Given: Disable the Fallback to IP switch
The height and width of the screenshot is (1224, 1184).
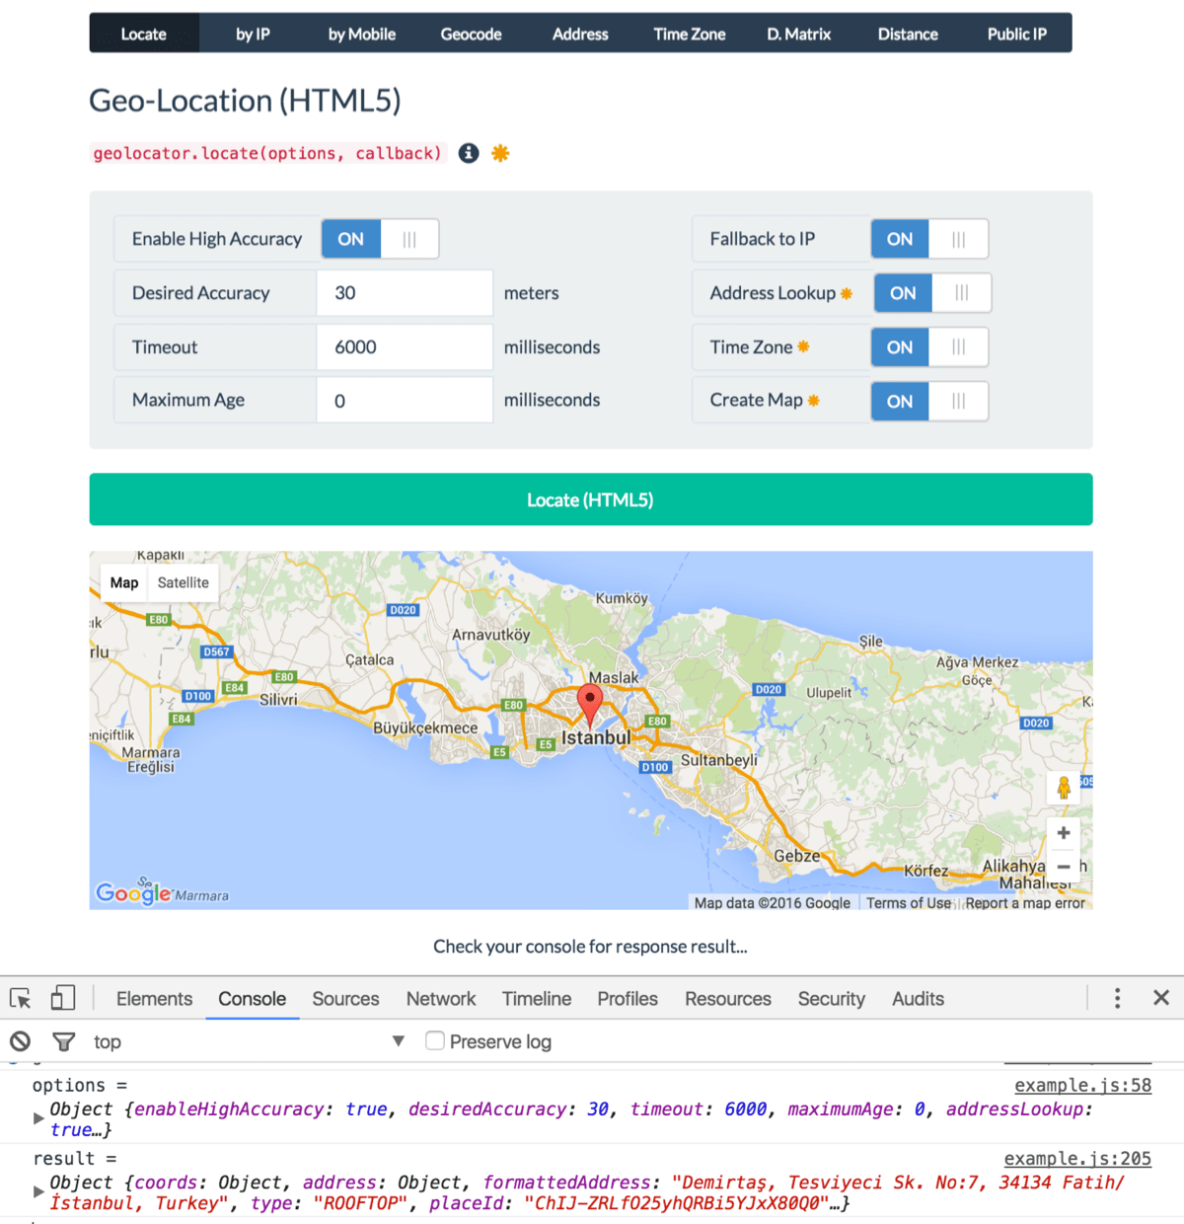Looking at the screenshot, I should 958,238.
